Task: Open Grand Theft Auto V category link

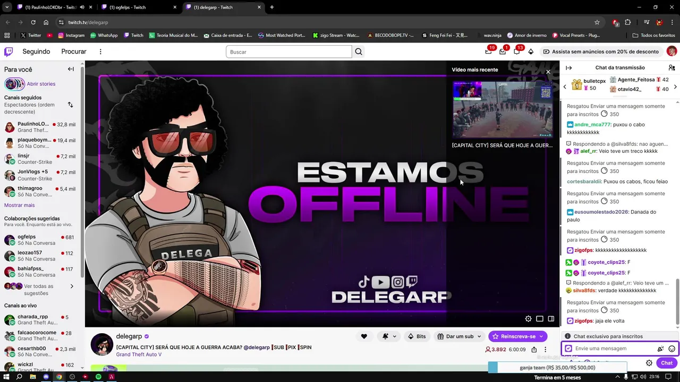Action: 139,354
